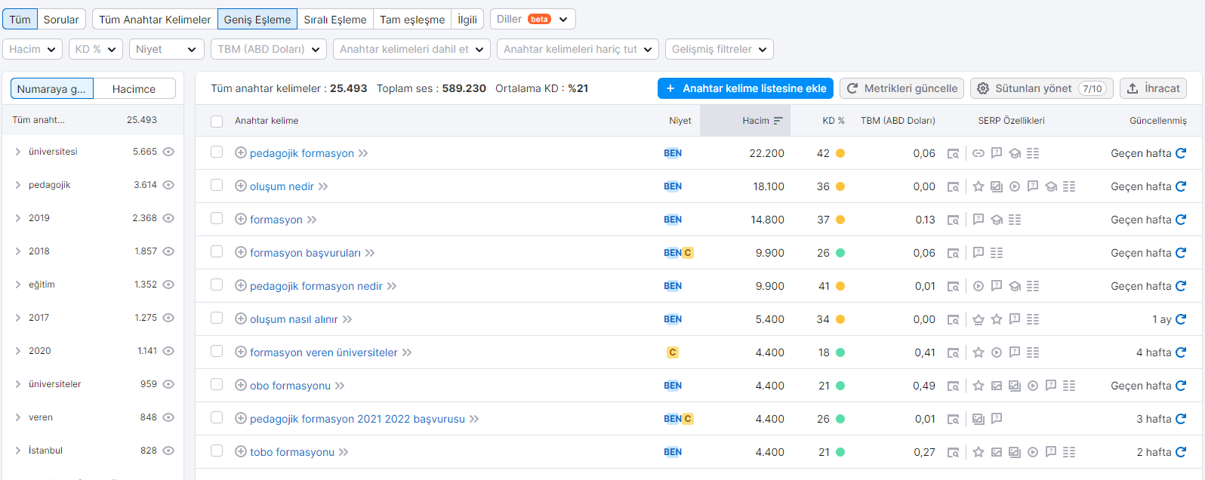Refresh metrics for tobo formasyonu row
The width and height of the screenshot is (1205, 480).
(x=1181, y=452)
